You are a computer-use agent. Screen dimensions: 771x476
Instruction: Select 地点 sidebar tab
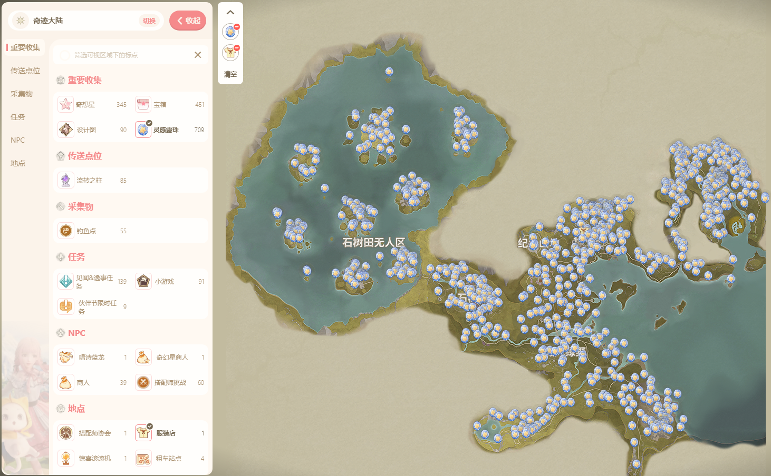18,163
